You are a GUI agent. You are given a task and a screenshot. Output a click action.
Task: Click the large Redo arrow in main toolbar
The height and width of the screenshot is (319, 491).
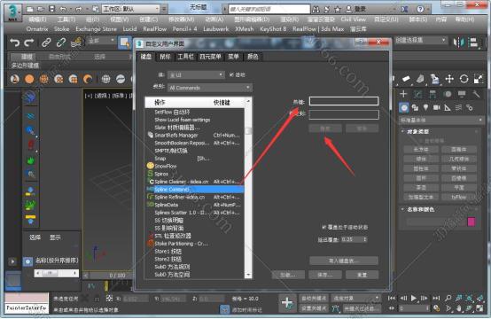29,42
